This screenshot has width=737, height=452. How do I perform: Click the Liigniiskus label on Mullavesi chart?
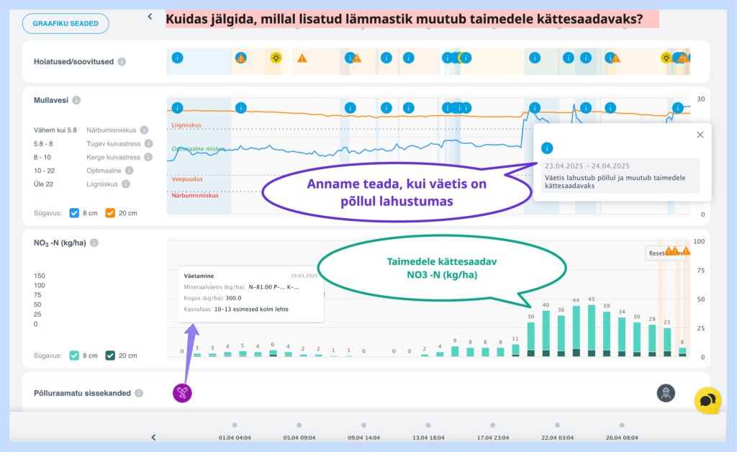coord(186,125)
